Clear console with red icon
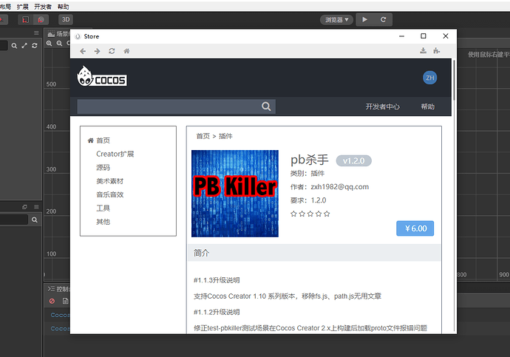 52,301
